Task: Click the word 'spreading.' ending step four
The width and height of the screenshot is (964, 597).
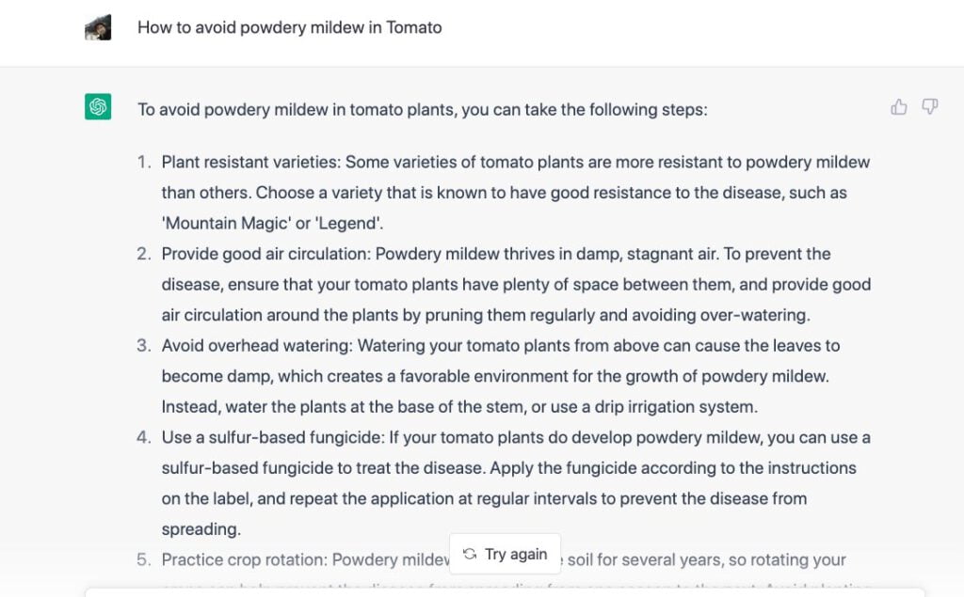Action: click(x=201, y=528)
